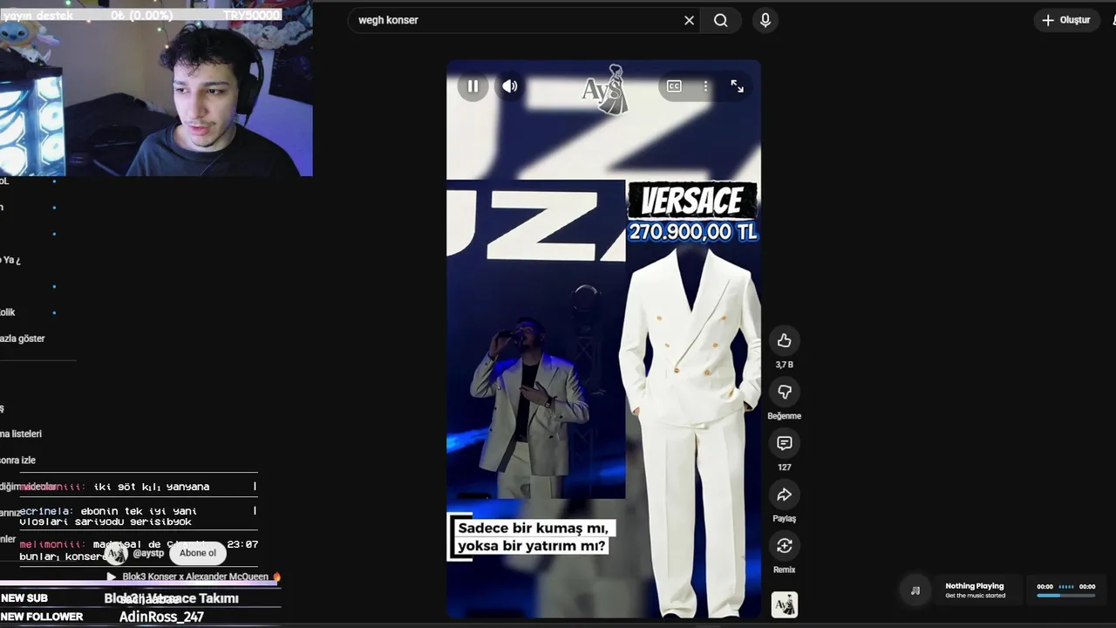Seek on the music widget progress bar
The height and width of the screenshot is (628, 1116).
pos(1065,596)
